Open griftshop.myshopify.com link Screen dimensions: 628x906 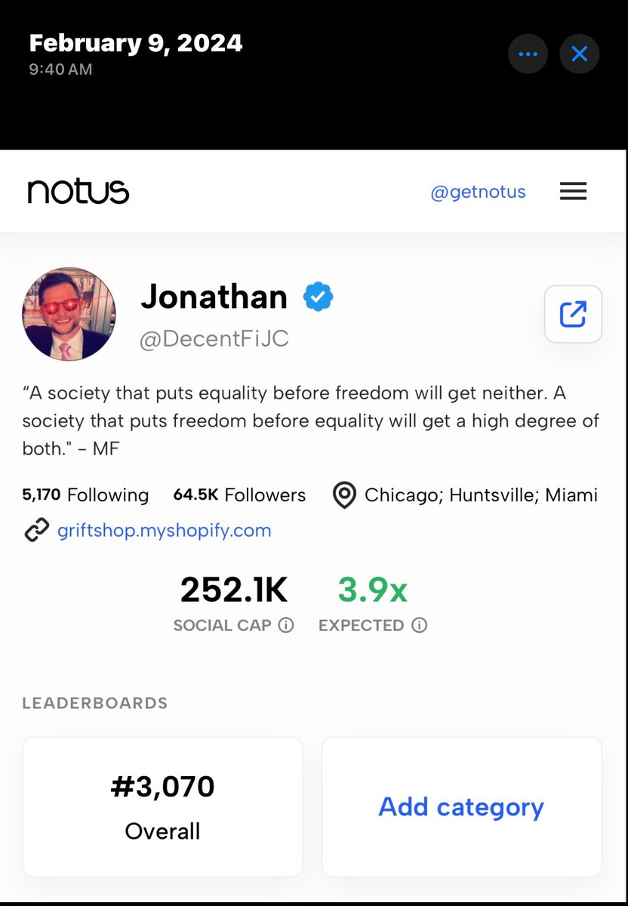click(x=164, y=530)
